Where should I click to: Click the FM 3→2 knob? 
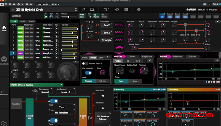click(89, 36)
